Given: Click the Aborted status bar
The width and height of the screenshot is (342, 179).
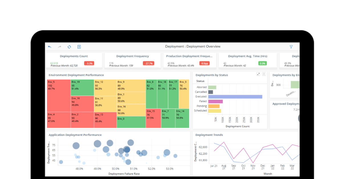Looking at the screenshot, I should [212, 87].
